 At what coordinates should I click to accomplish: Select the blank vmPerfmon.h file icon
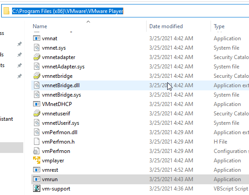coord(37,141)
